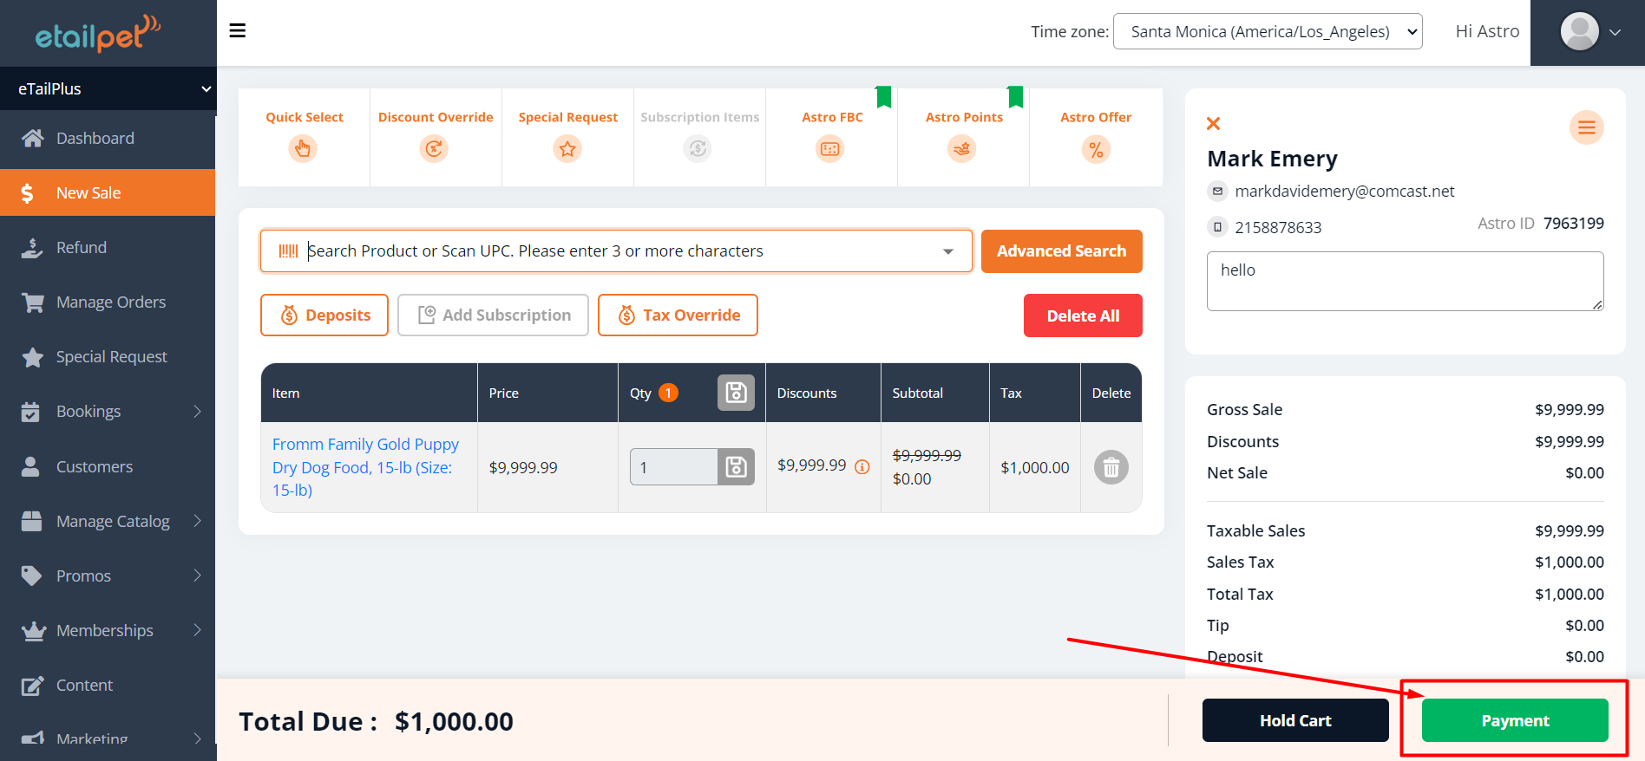The image size is (1645, 761).
Task: Save quantity using row save icon
Action: [x=736, y=467]
